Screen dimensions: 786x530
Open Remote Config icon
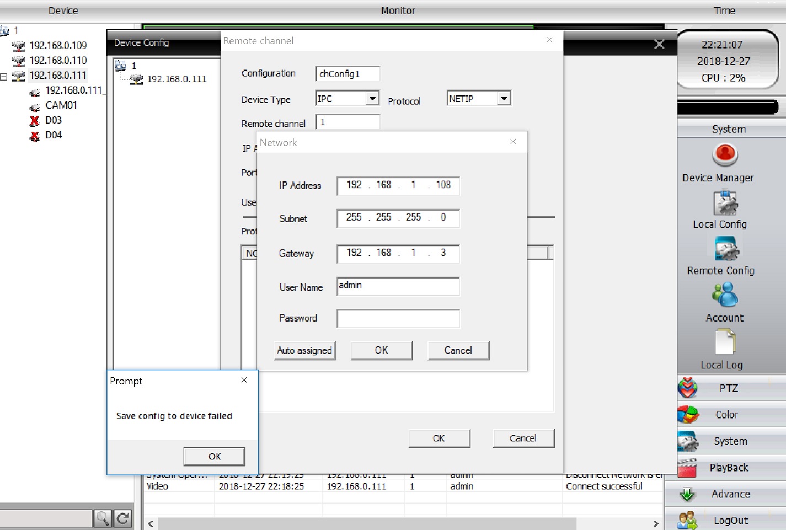726,249
